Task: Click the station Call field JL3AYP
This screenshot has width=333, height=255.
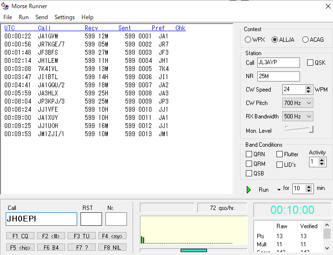Action: click(278, 62)
